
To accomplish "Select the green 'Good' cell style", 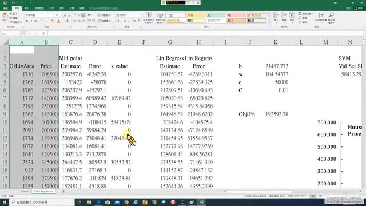I will coord(216,15).
